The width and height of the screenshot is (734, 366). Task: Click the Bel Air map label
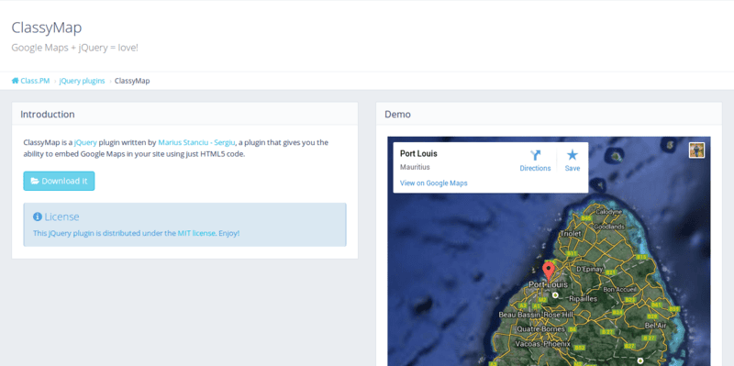point(655,325)
